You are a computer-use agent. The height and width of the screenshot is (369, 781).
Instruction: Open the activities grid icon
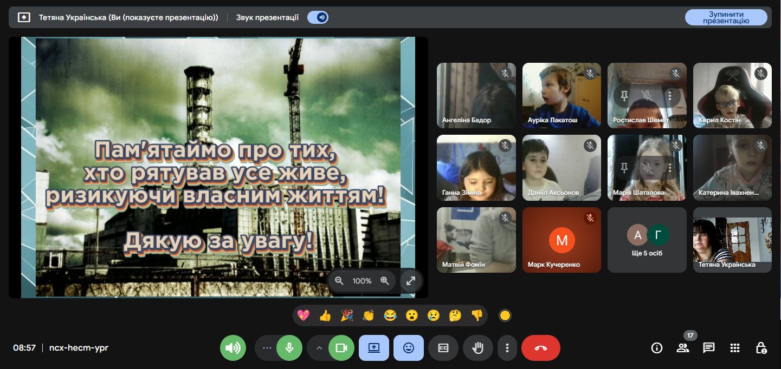pos(734,348)
